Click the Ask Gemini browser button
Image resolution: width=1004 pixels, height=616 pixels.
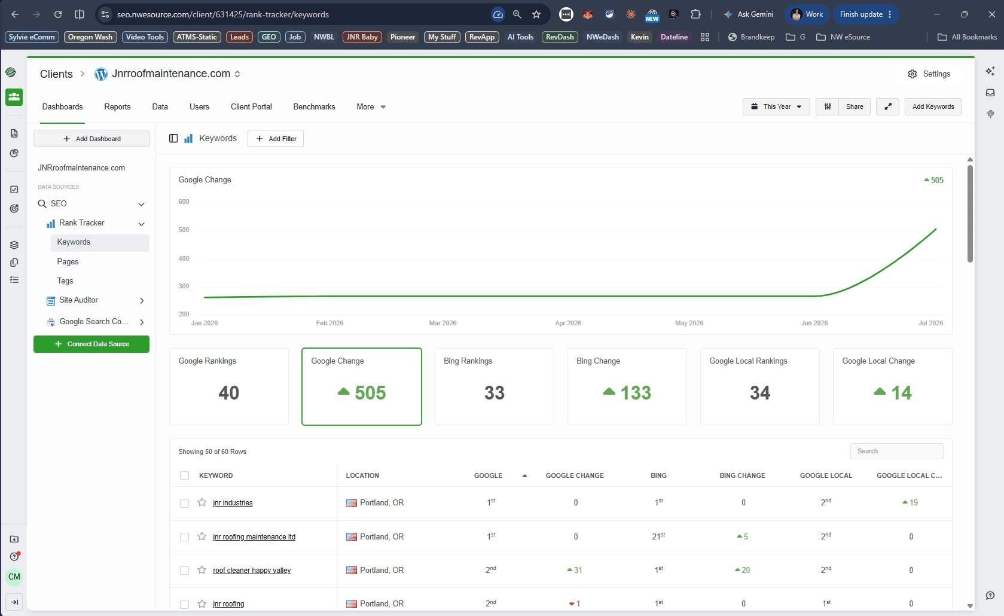749,14
